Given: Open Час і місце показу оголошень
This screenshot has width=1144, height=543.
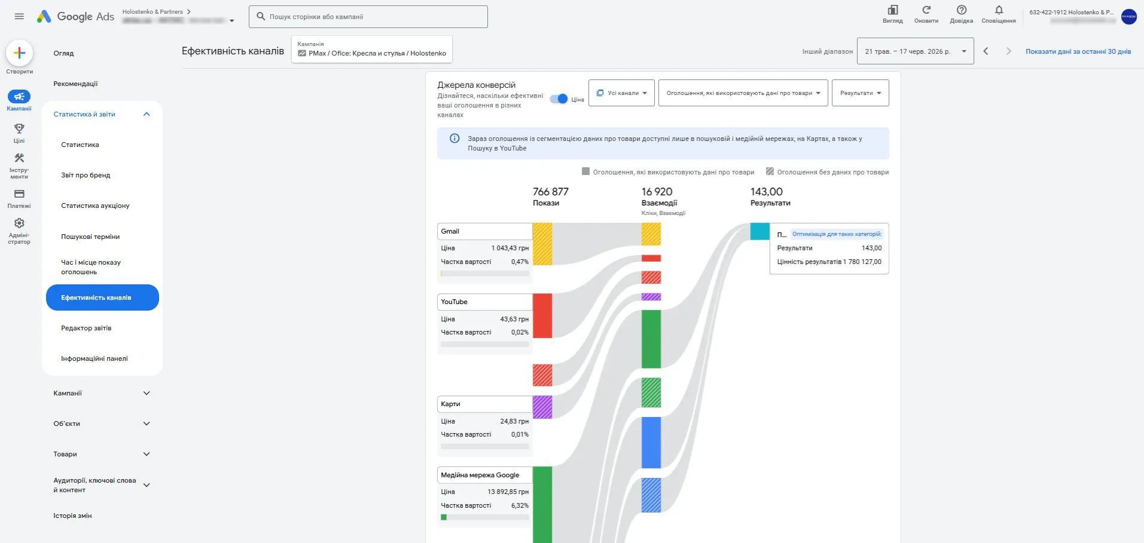Looking at the screenshot, I should [x=91, y=267].
